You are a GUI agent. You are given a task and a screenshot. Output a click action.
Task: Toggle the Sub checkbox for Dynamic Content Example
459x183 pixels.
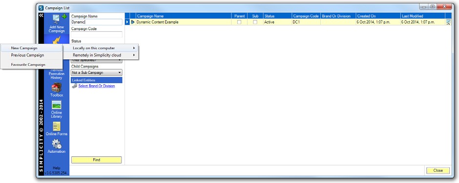(x=255, y=22)
